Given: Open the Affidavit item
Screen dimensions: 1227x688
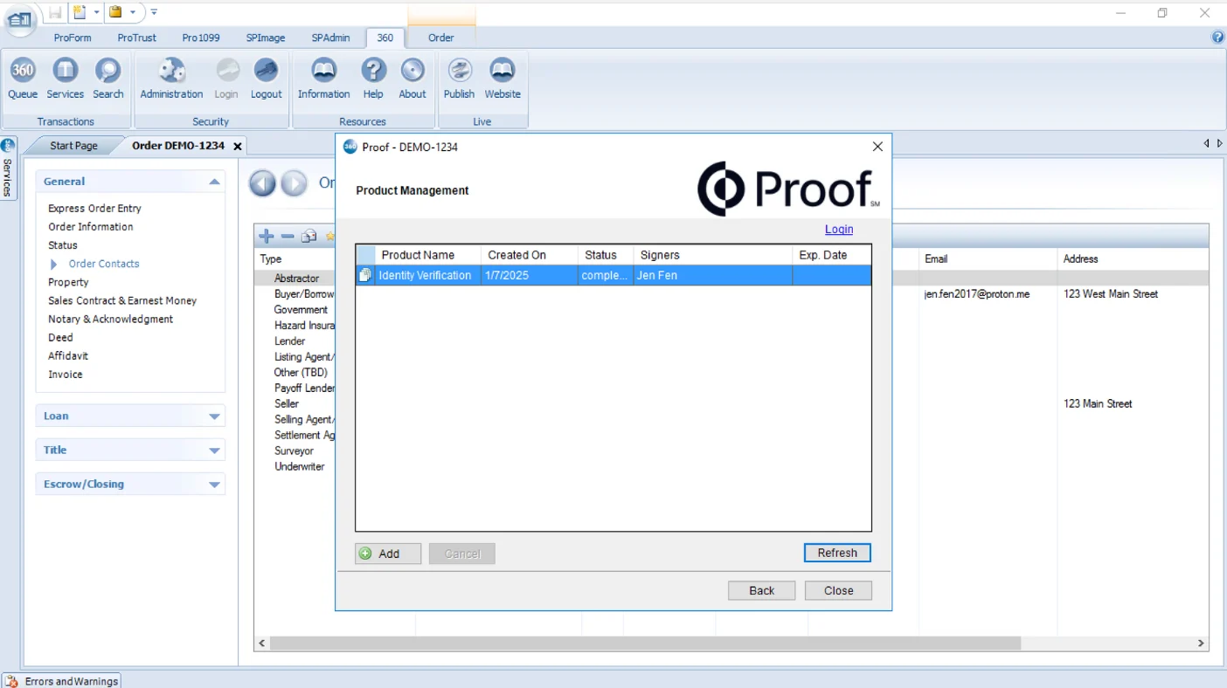Looking at the screenshot, I should [68, 356].
